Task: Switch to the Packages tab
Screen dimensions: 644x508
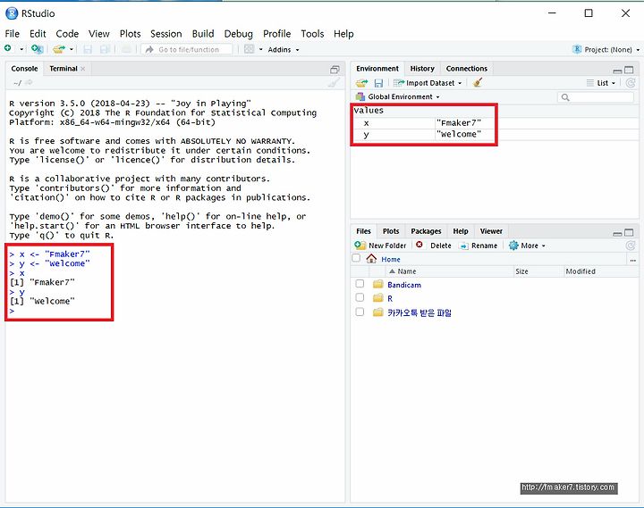Action: pyautogui.click(x=426, y=231)
